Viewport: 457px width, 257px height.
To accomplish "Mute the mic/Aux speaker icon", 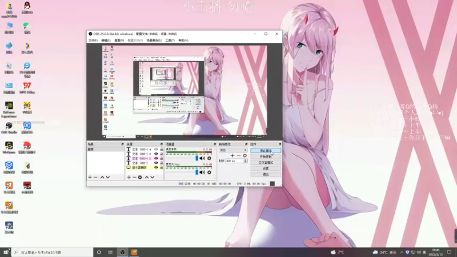I will click(x=202, y=172).
